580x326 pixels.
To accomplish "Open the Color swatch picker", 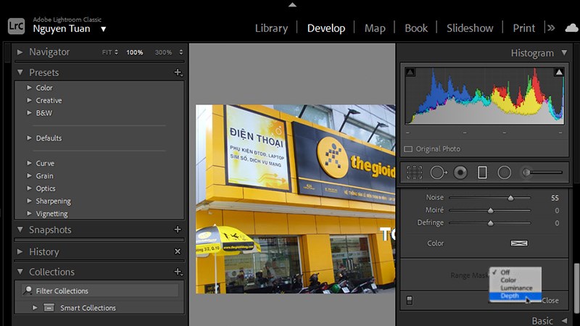I will pos(519,243).
